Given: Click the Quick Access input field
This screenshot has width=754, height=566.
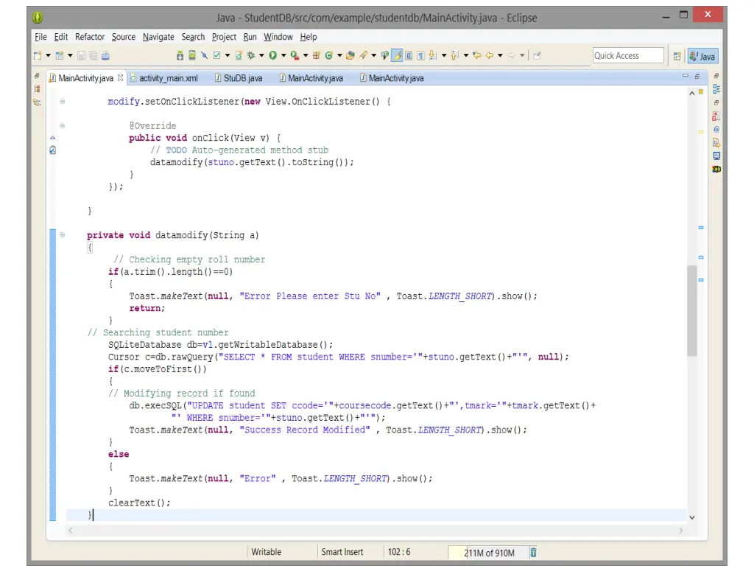Looking at the screenshot, I should point(628,56).
